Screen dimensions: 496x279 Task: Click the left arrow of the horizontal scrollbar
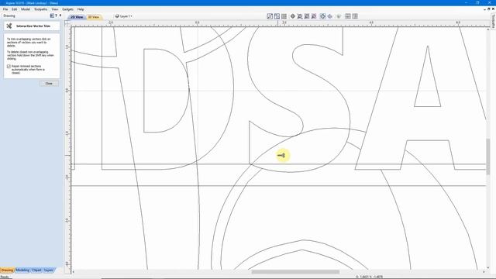point(73,272)
